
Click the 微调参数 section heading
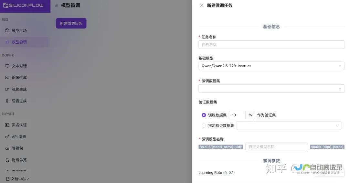[271, 161]
